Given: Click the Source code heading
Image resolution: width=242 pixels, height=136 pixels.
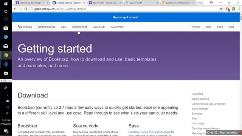Looking at the screenshot, I should (86, 126).
